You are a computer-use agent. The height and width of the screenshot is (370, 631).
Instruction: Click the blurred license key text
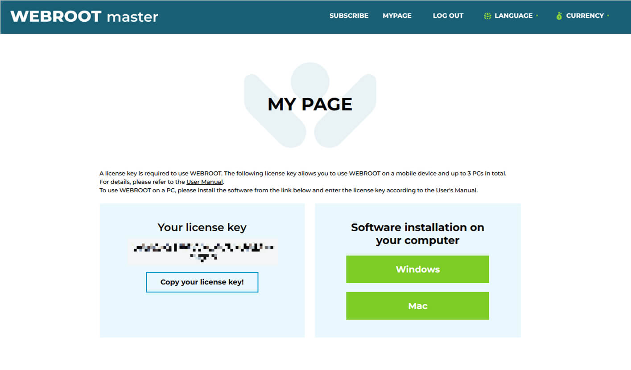click(203, 251)
